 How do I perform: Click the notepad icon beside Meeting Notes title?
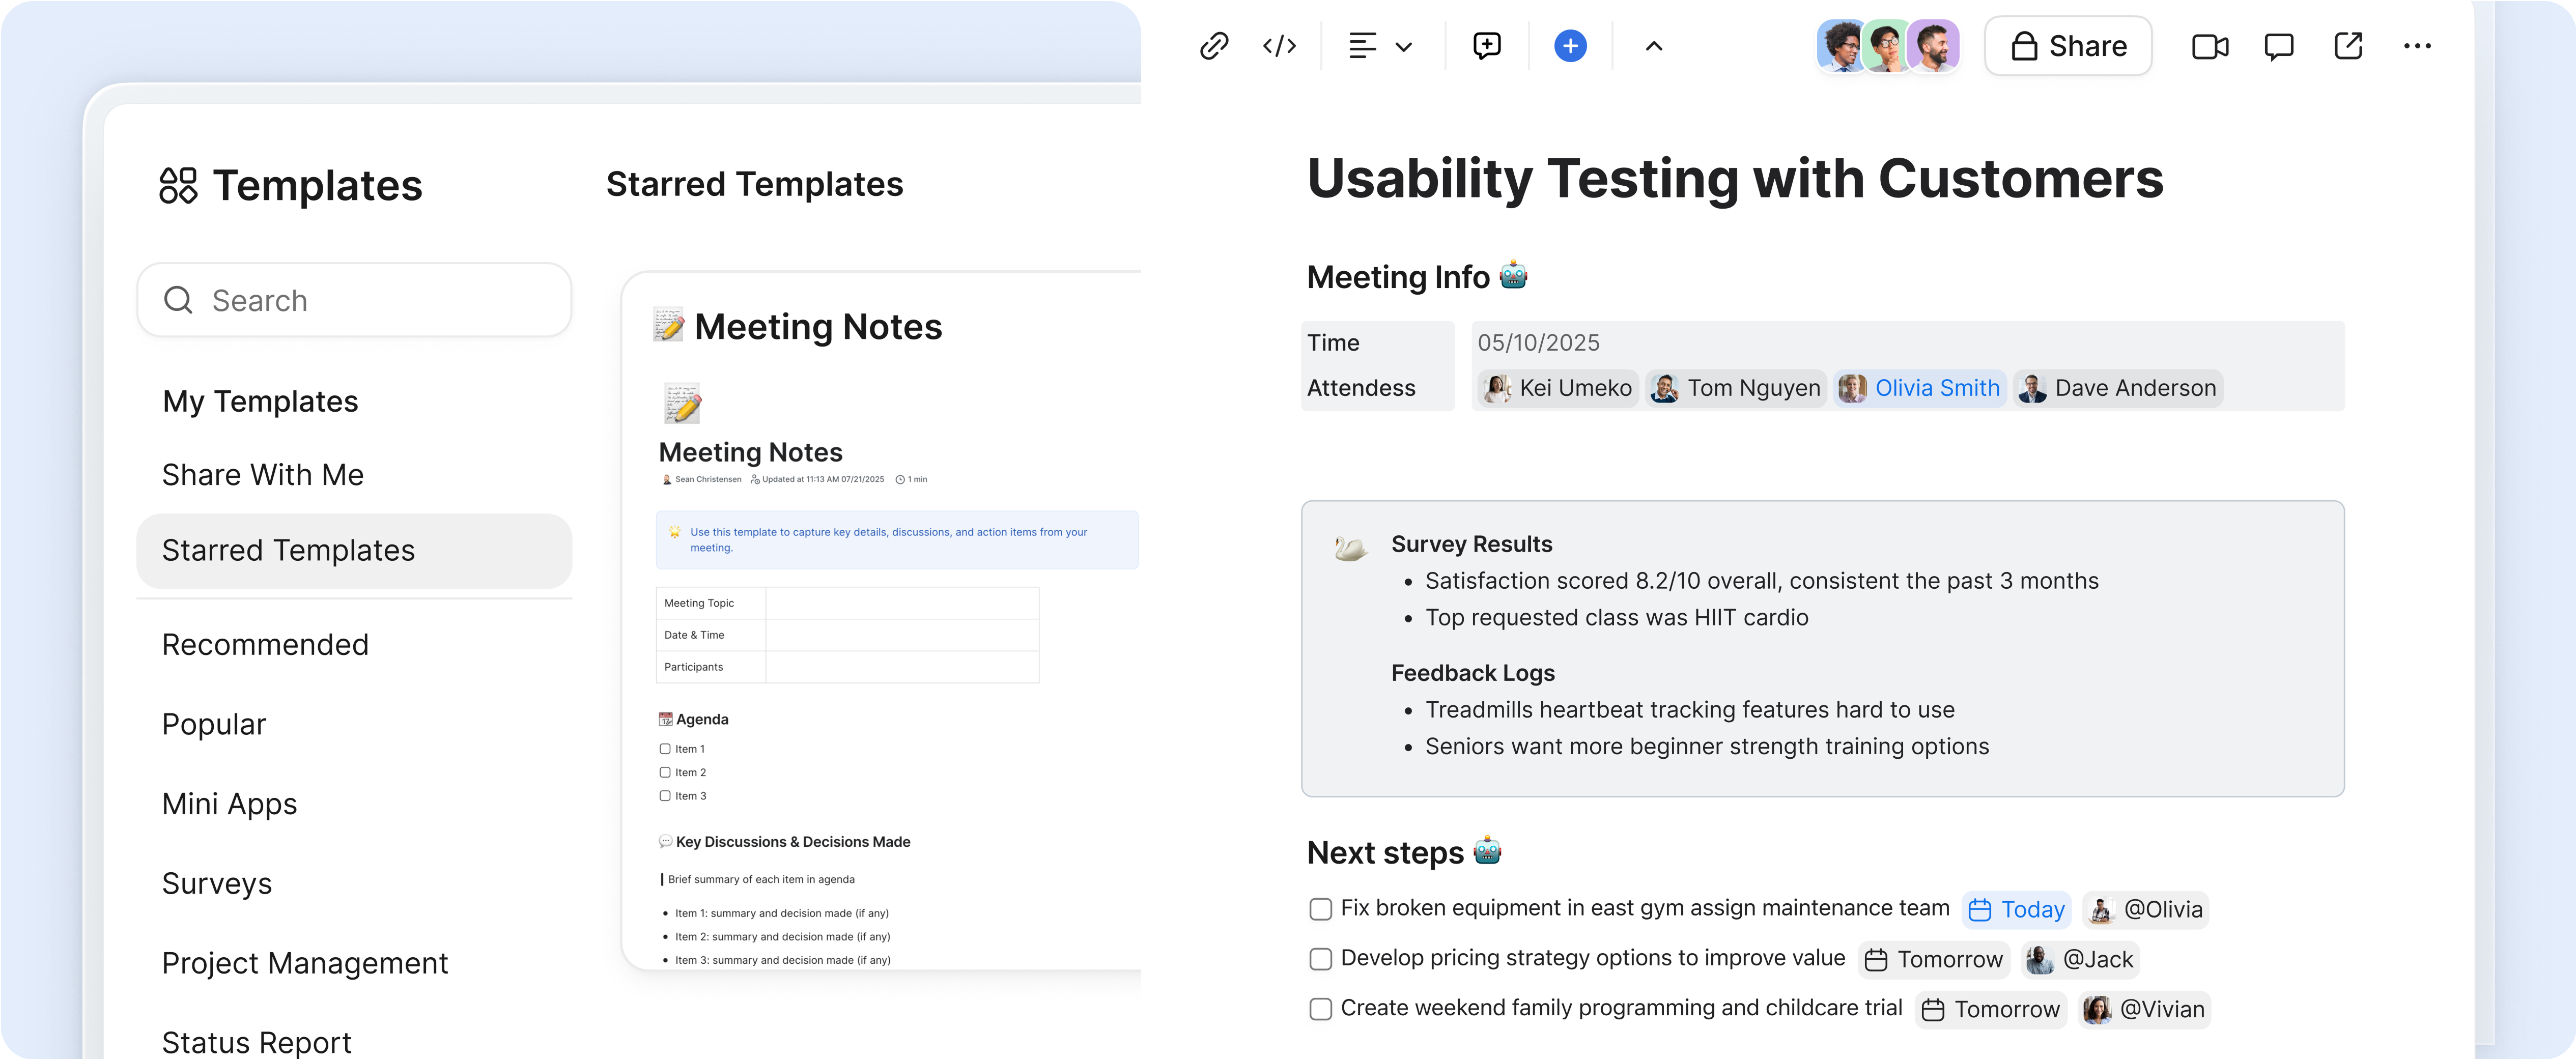point(668,325)
